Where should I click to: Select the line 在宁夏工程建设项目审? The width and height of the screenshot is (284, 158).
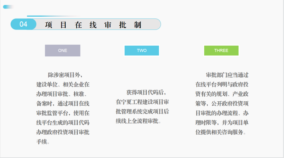tap(142, 102)
